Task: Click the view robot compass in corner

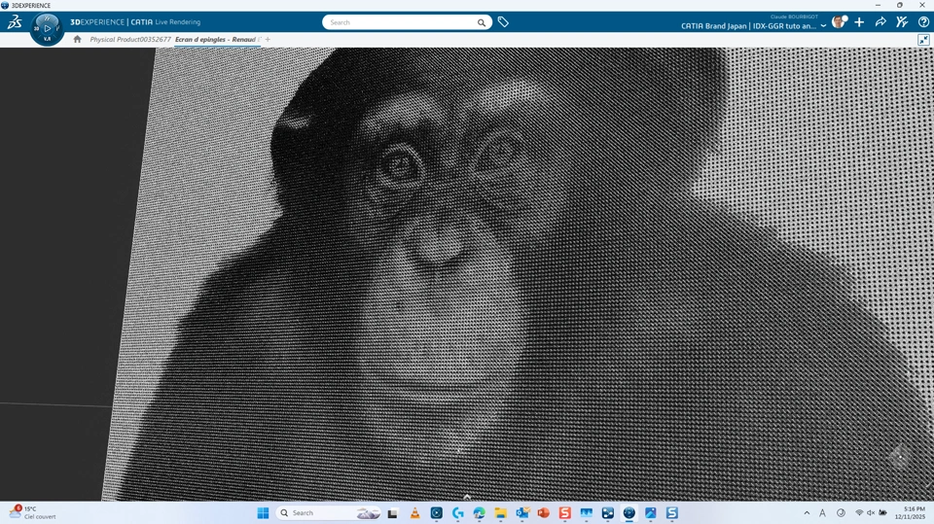Action: point(899,457)
